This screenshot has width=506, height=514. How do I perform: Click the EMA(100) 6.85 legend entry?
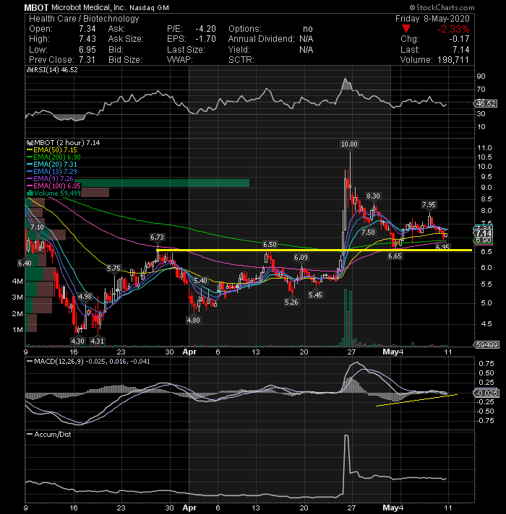(x=53, y=186)
